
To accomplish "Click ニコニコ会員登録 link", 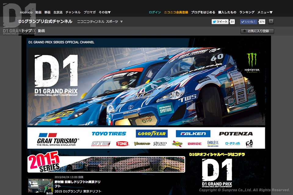I will tap(176, 12).
